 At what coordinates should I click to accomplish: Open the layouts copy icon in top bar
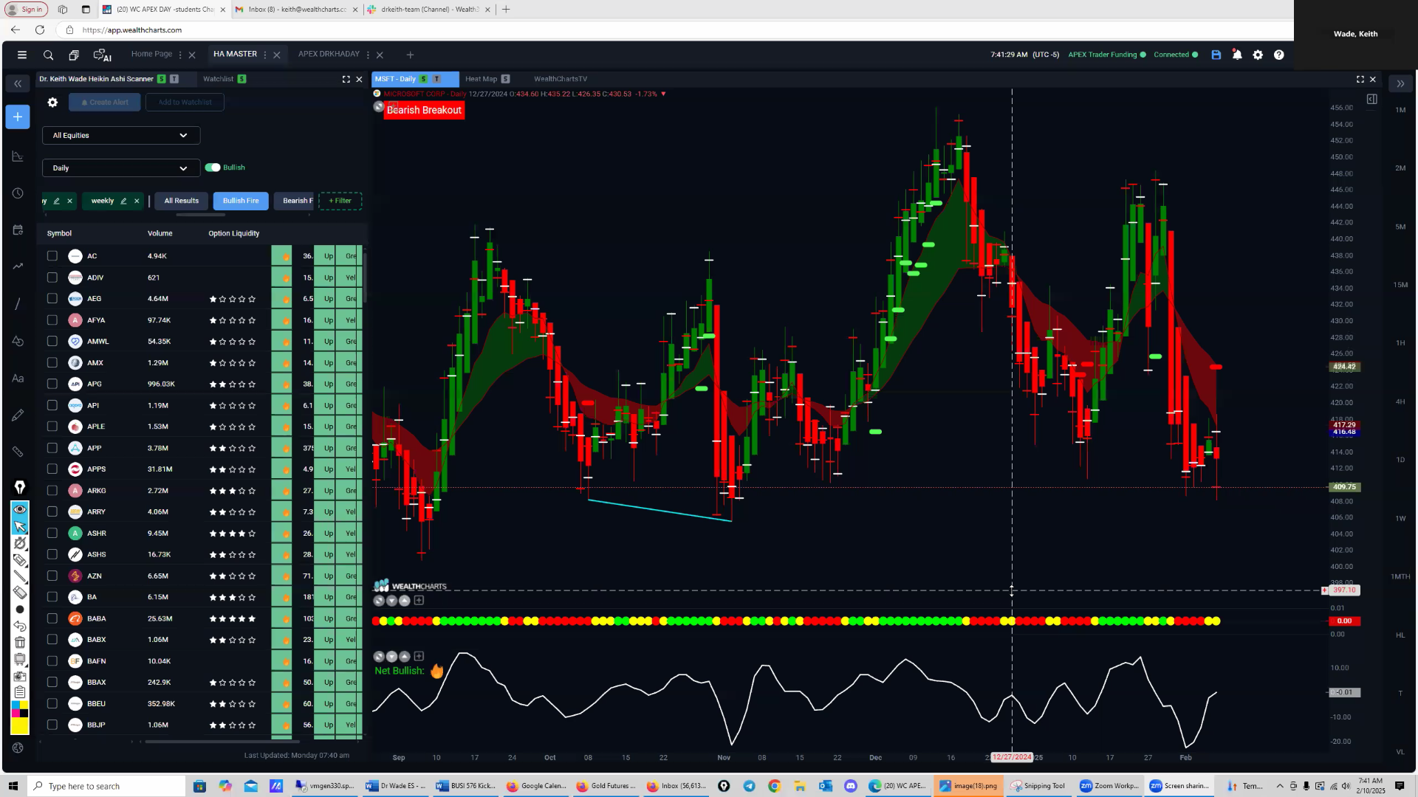pos(74,55)
